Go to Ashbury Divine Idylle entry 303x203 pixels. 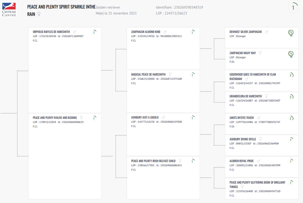coord(243,139)
